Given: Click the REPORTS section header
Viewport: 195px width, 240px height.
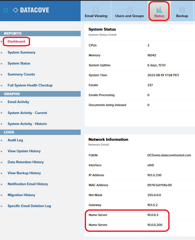Looking at the screenshot, I should (x=40, y=33).
